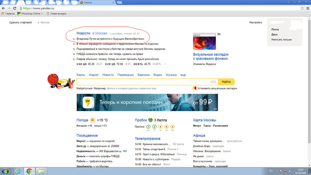This screenshot has height=175, width=311.
Task: Open the Новая вкладка bookmark
Action: coord(57,14)
